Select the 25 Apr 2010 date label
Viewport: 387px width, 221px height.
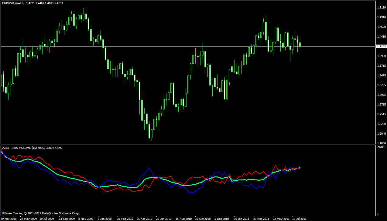pos(145,219)
